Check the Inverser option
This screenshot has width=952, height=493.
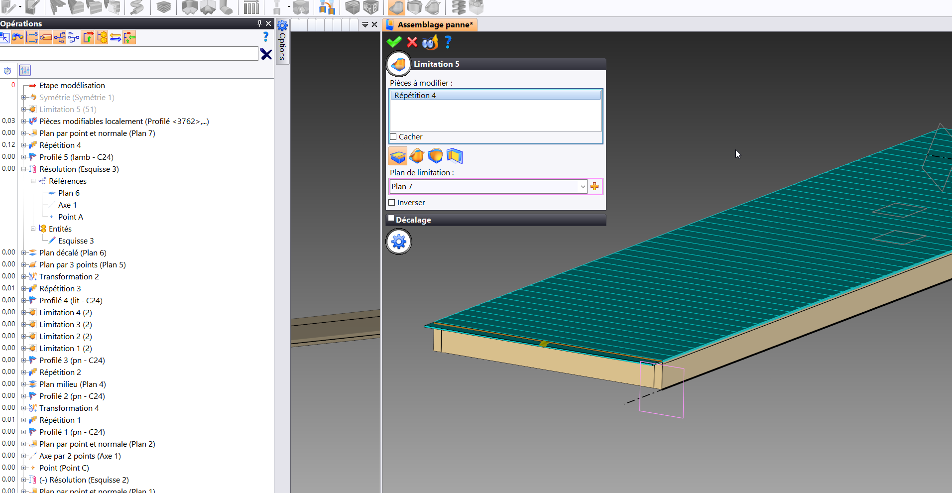coord(392,203)
